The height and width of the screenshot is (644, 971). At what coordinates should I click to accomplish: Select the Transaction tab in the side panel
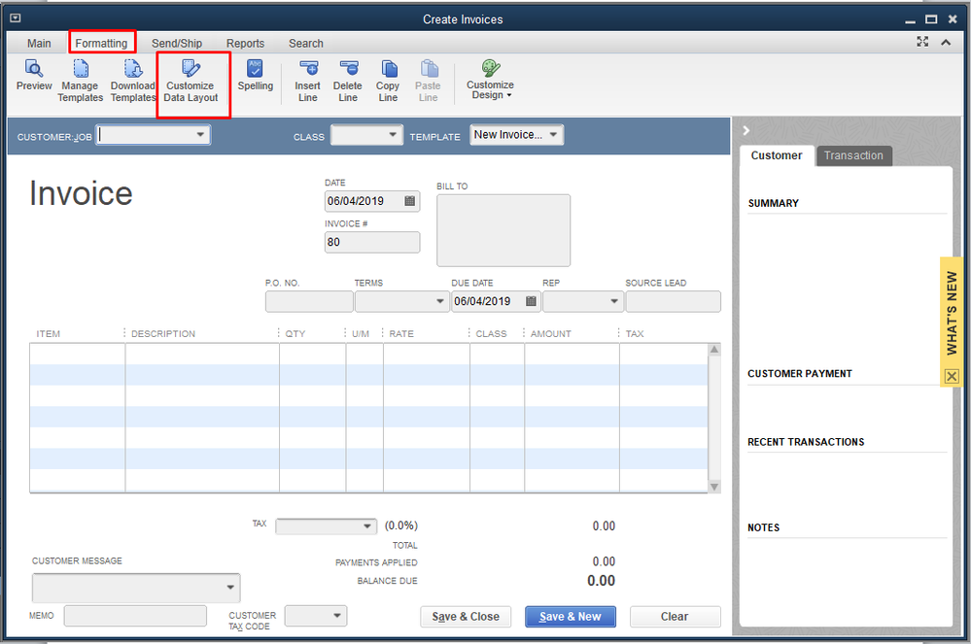coord(854,155)
